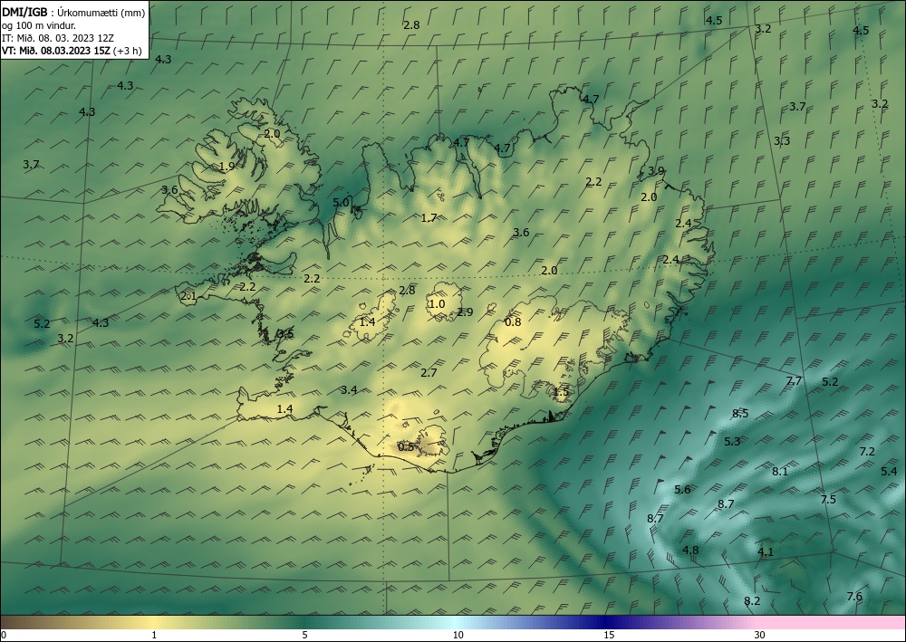Click the 8.1 value label
Viewport: 906px width, 642px height.
pyautogui.click(x=780, y=472)
